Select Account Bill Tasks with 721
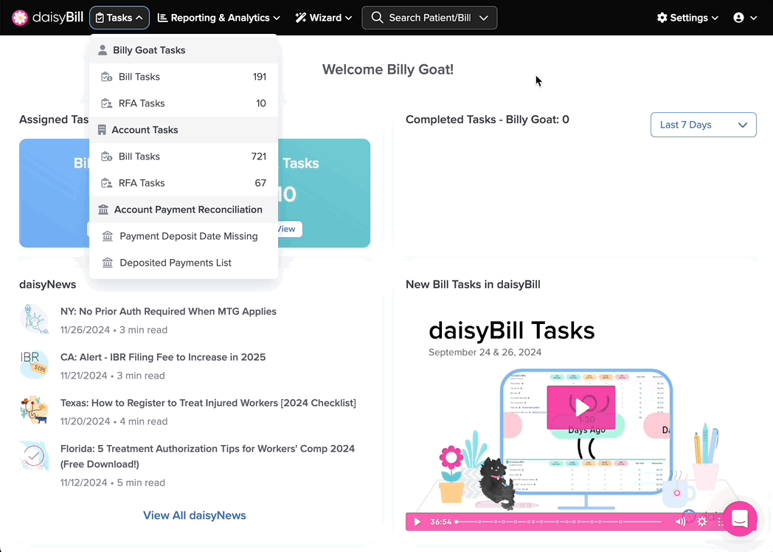This screenshot has height=552, width=773. [x=184, y=156]
